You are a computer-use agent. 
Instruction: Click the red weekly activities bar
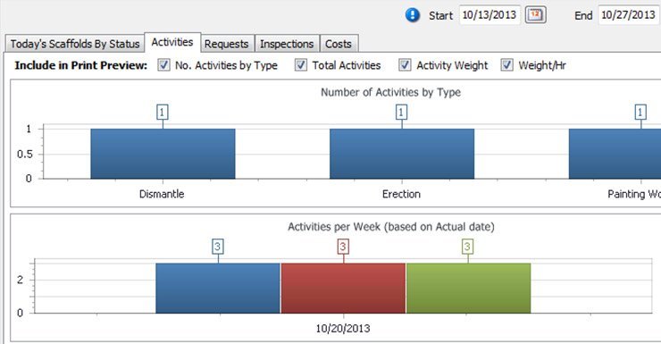coord(343,289)
